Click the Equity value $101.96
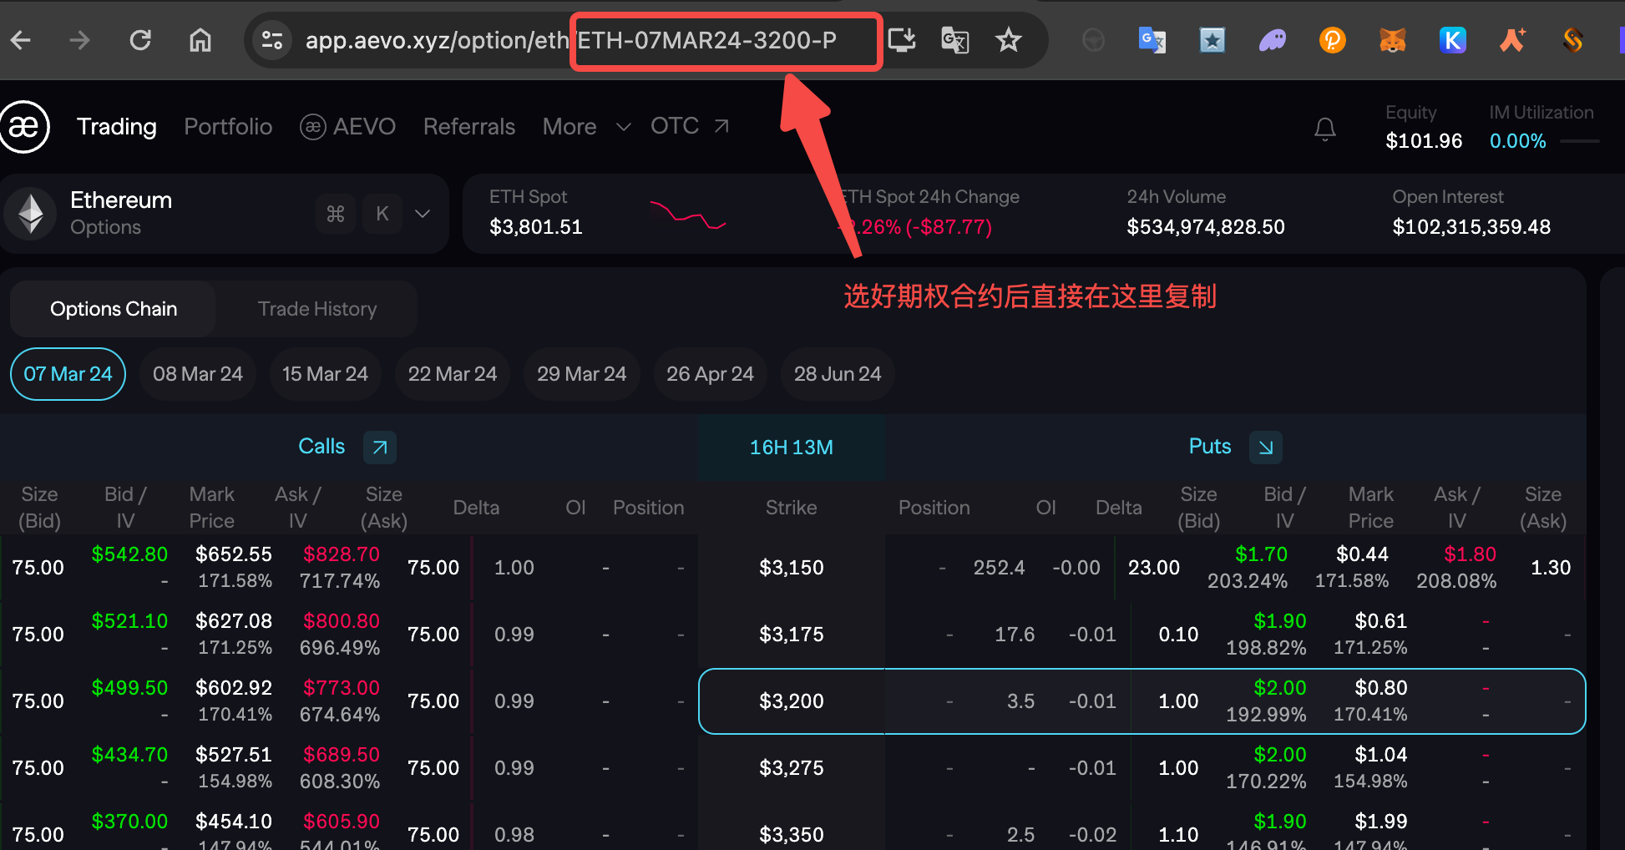The image size is (1625, 850). pyautogui.click(x=1424, y=141)
